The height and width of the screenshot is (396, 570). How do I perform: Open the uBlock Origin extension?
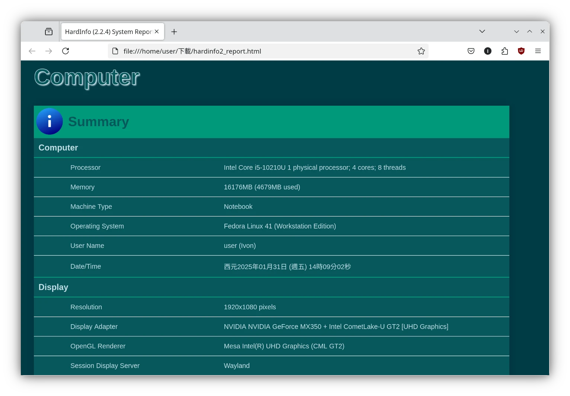521,51
